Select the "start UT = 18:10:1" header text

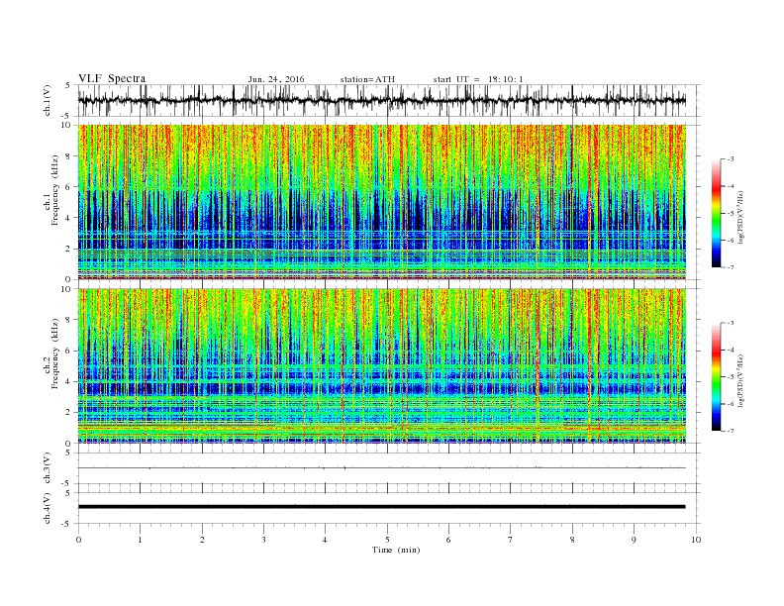(478, 79)
